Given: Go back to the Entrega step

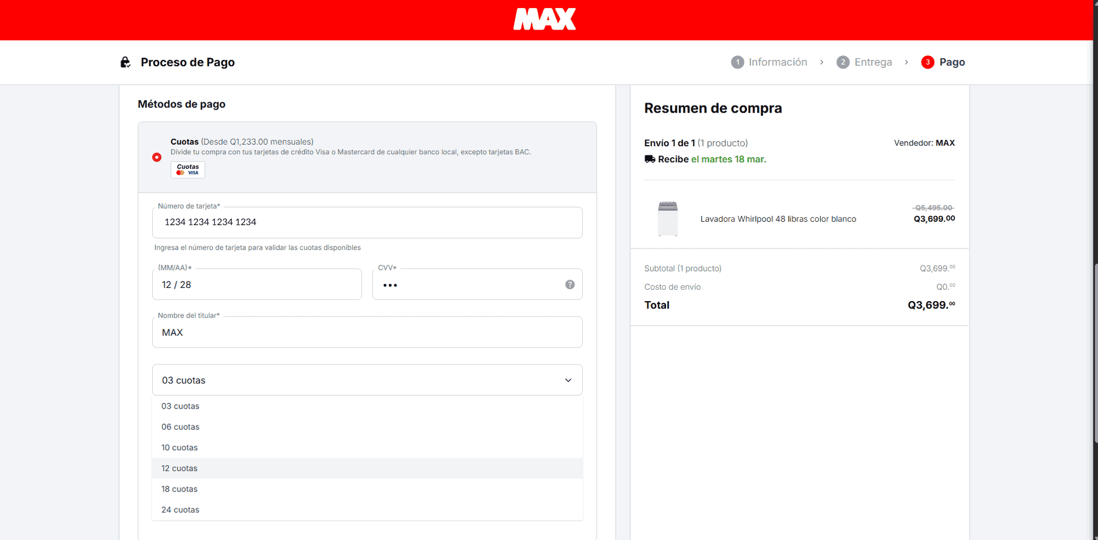Looking at the screenshot, I should tap(873, 62).
